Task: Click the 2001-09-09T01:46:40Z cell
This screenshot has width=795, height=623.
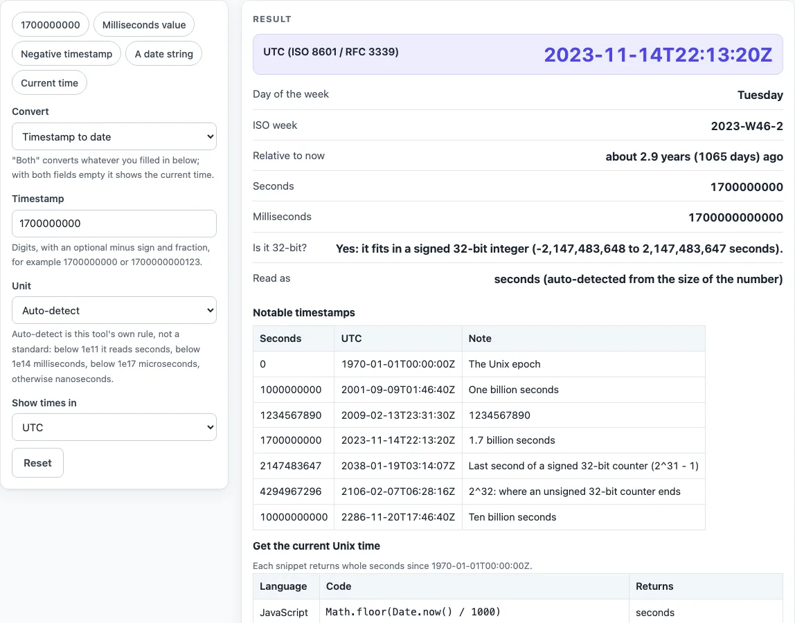Action: tap(398, 390)
